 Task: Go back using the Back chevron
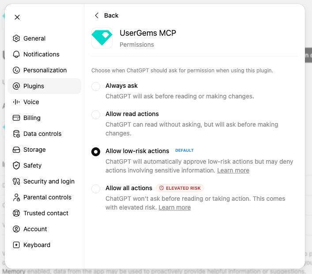[x=97, y=15]
